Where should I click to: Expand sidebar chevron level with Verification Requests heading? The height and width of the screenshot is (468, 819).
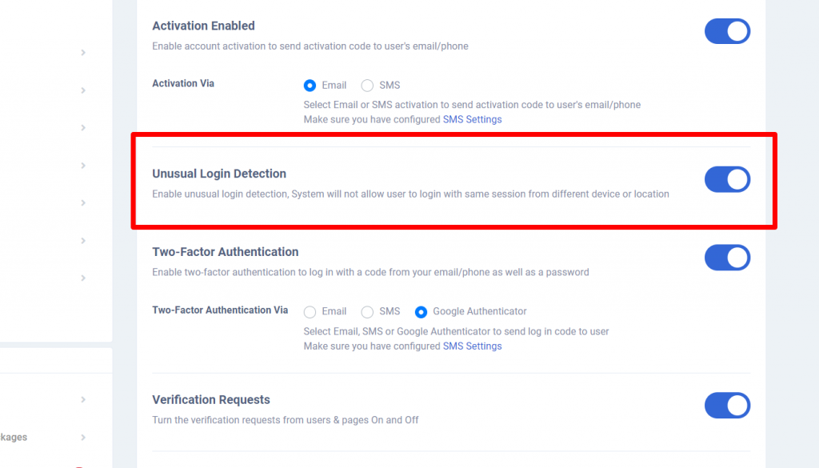point(83,399)
